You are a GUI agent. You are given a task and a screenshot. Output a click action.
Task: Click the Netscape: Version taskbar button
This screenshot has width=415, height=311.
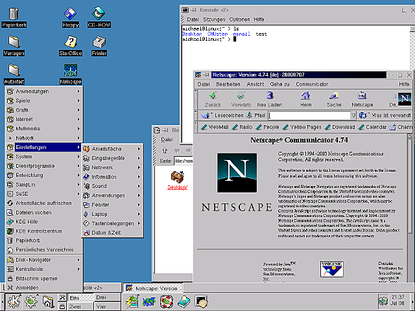(x=153, y=288)
